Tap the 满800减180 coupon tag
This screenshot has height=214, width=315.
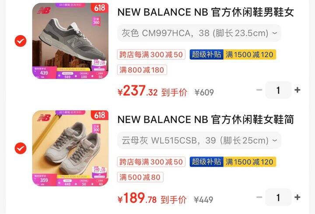point(142,70)
